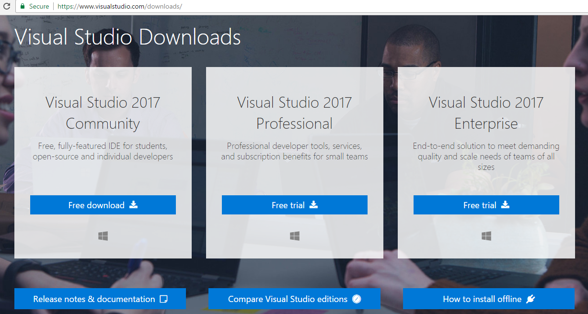The width and height of the screenshot is (588, 314).
Task: Click the compass icon on Compare editions button
Action: tap(357, 299)
